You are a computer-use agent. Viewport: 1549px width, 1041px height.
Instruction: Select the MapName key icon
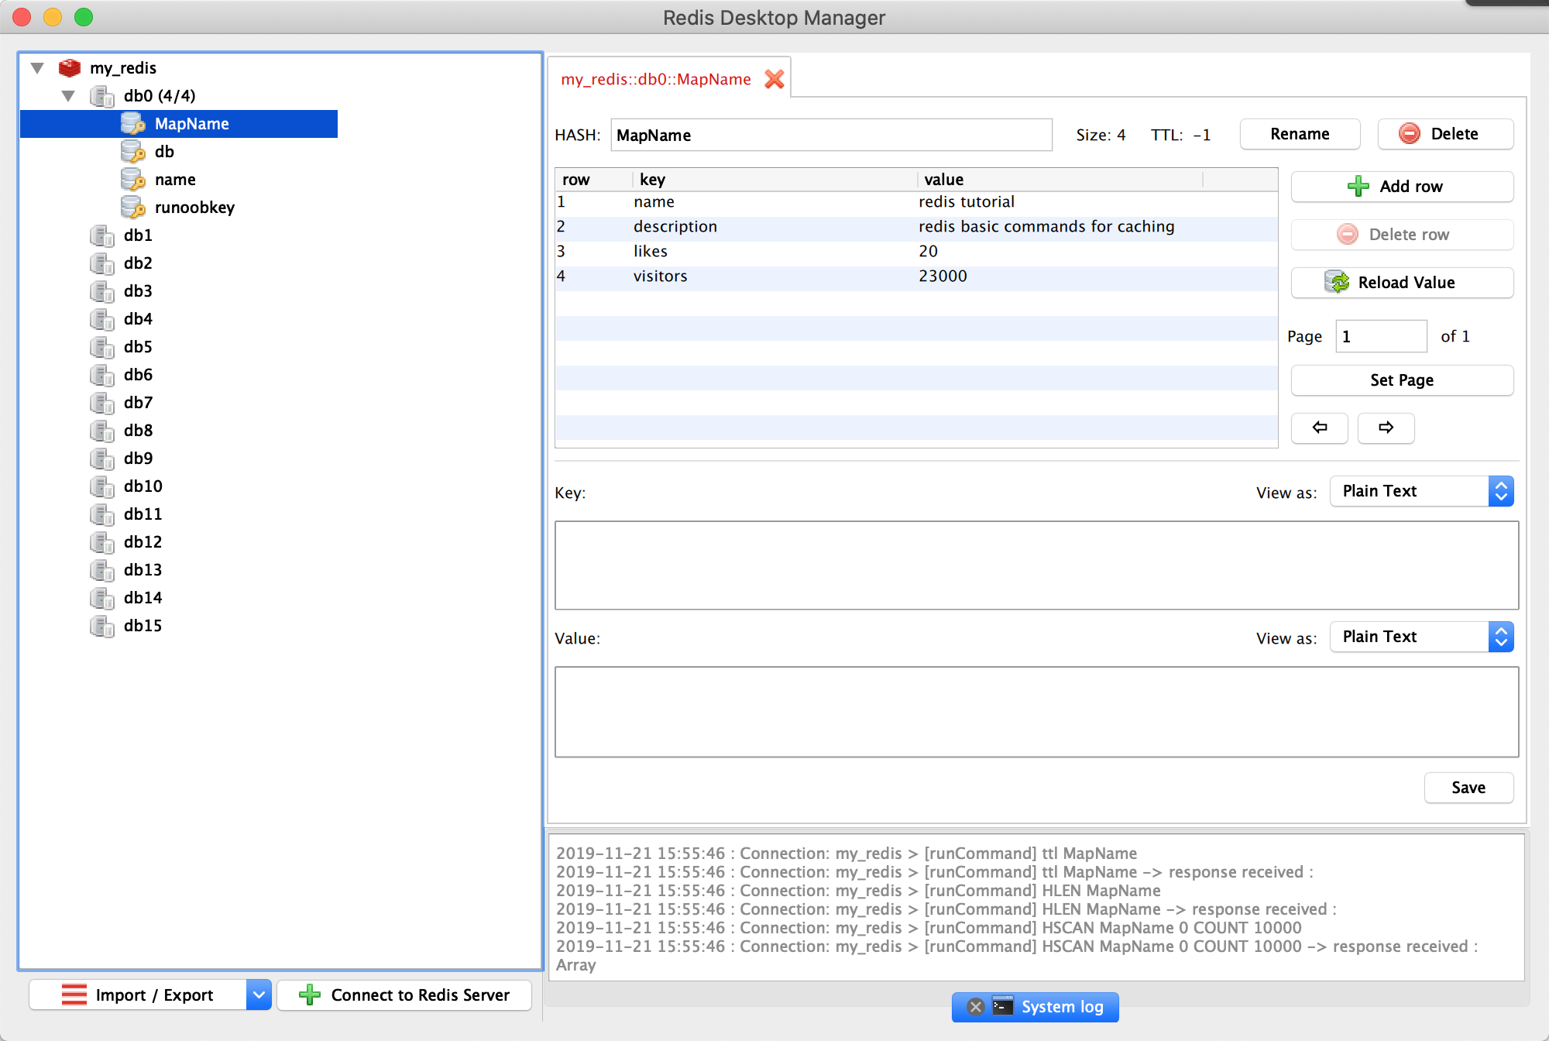[133, 124]
